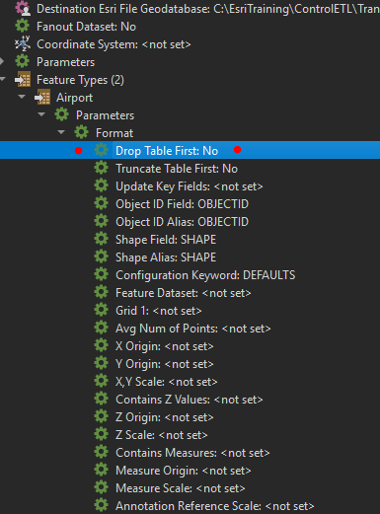Click gear icon beside Y Origin
The height and width of the screenshot is (514, 380).
(102, 364)
